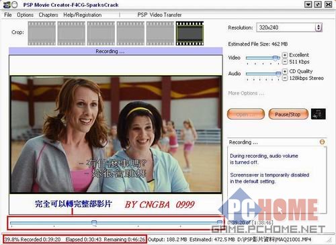Click the 'Excellent' video quality label
Image resolution: width=336 pixels, height=245 pixels.
pyautogui.click(x=299, y=55)
